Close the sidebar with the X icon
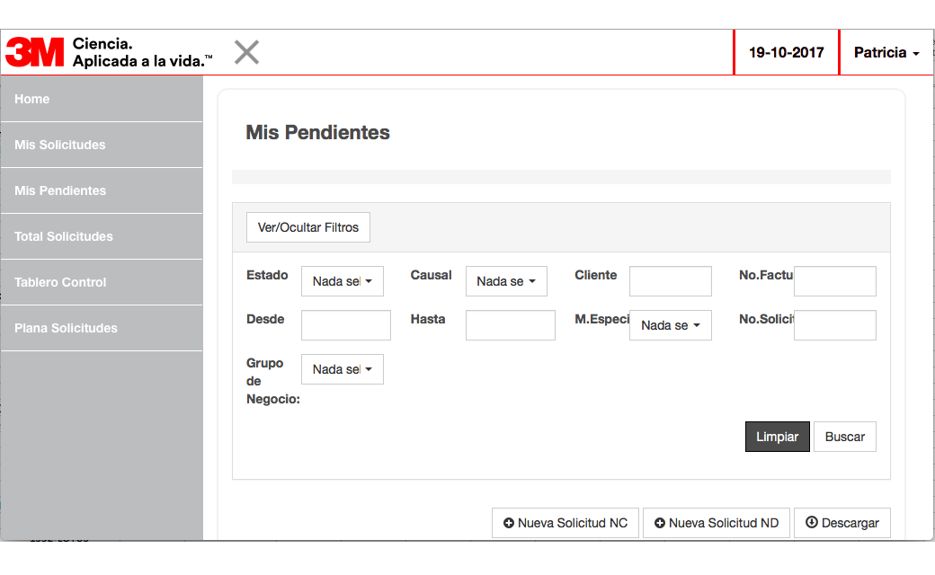Viewport: 935px width, 575px height. pos(246,52)
